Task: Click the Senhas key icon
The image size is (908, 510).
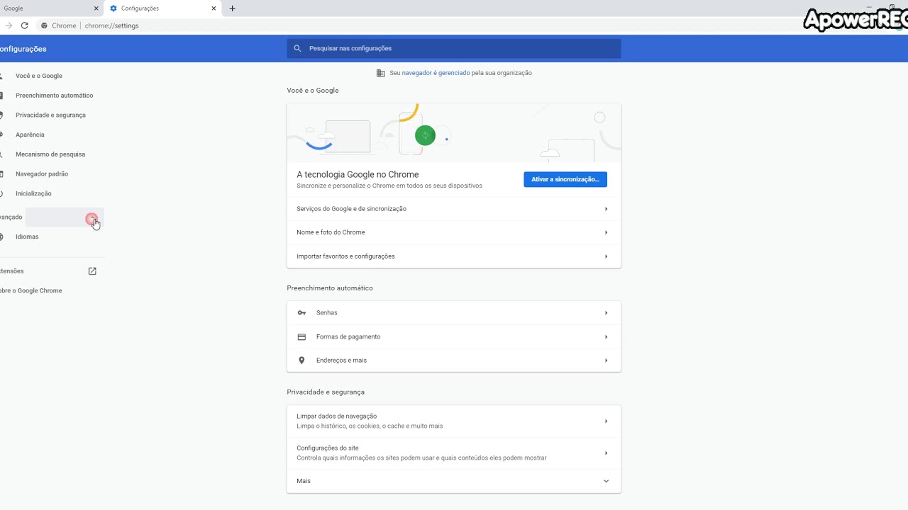Action: tap(301, 313)
